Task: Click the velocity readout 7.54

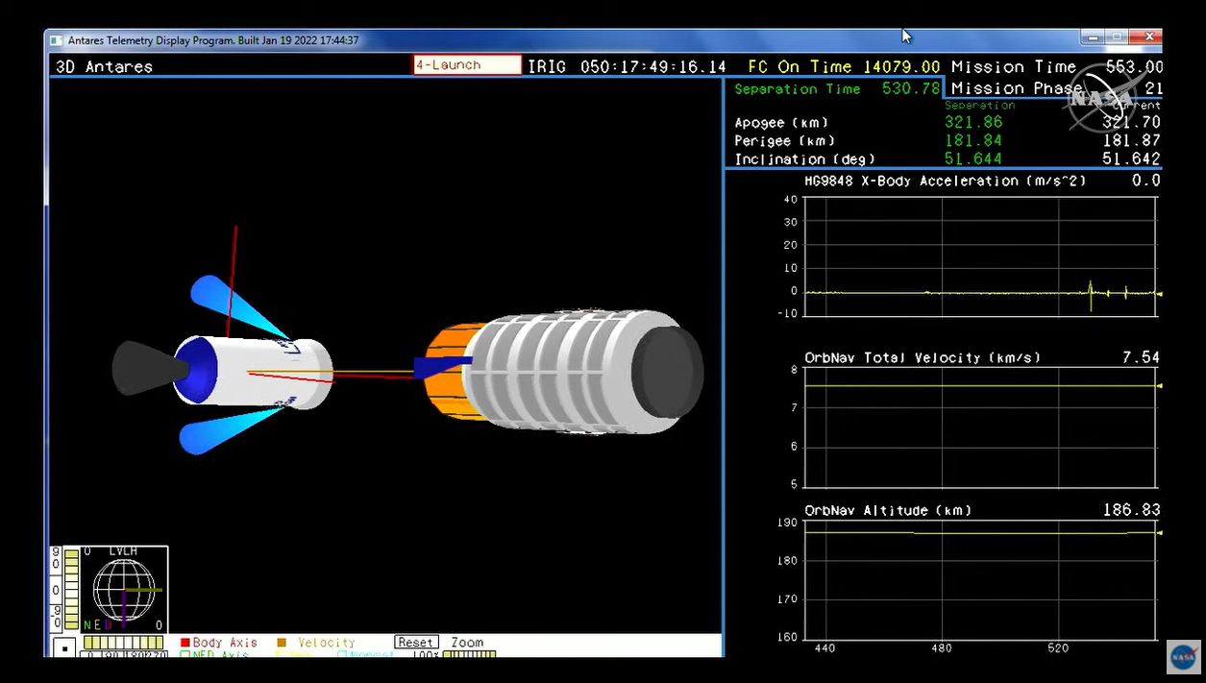Action: click(x=1141, y=357)
